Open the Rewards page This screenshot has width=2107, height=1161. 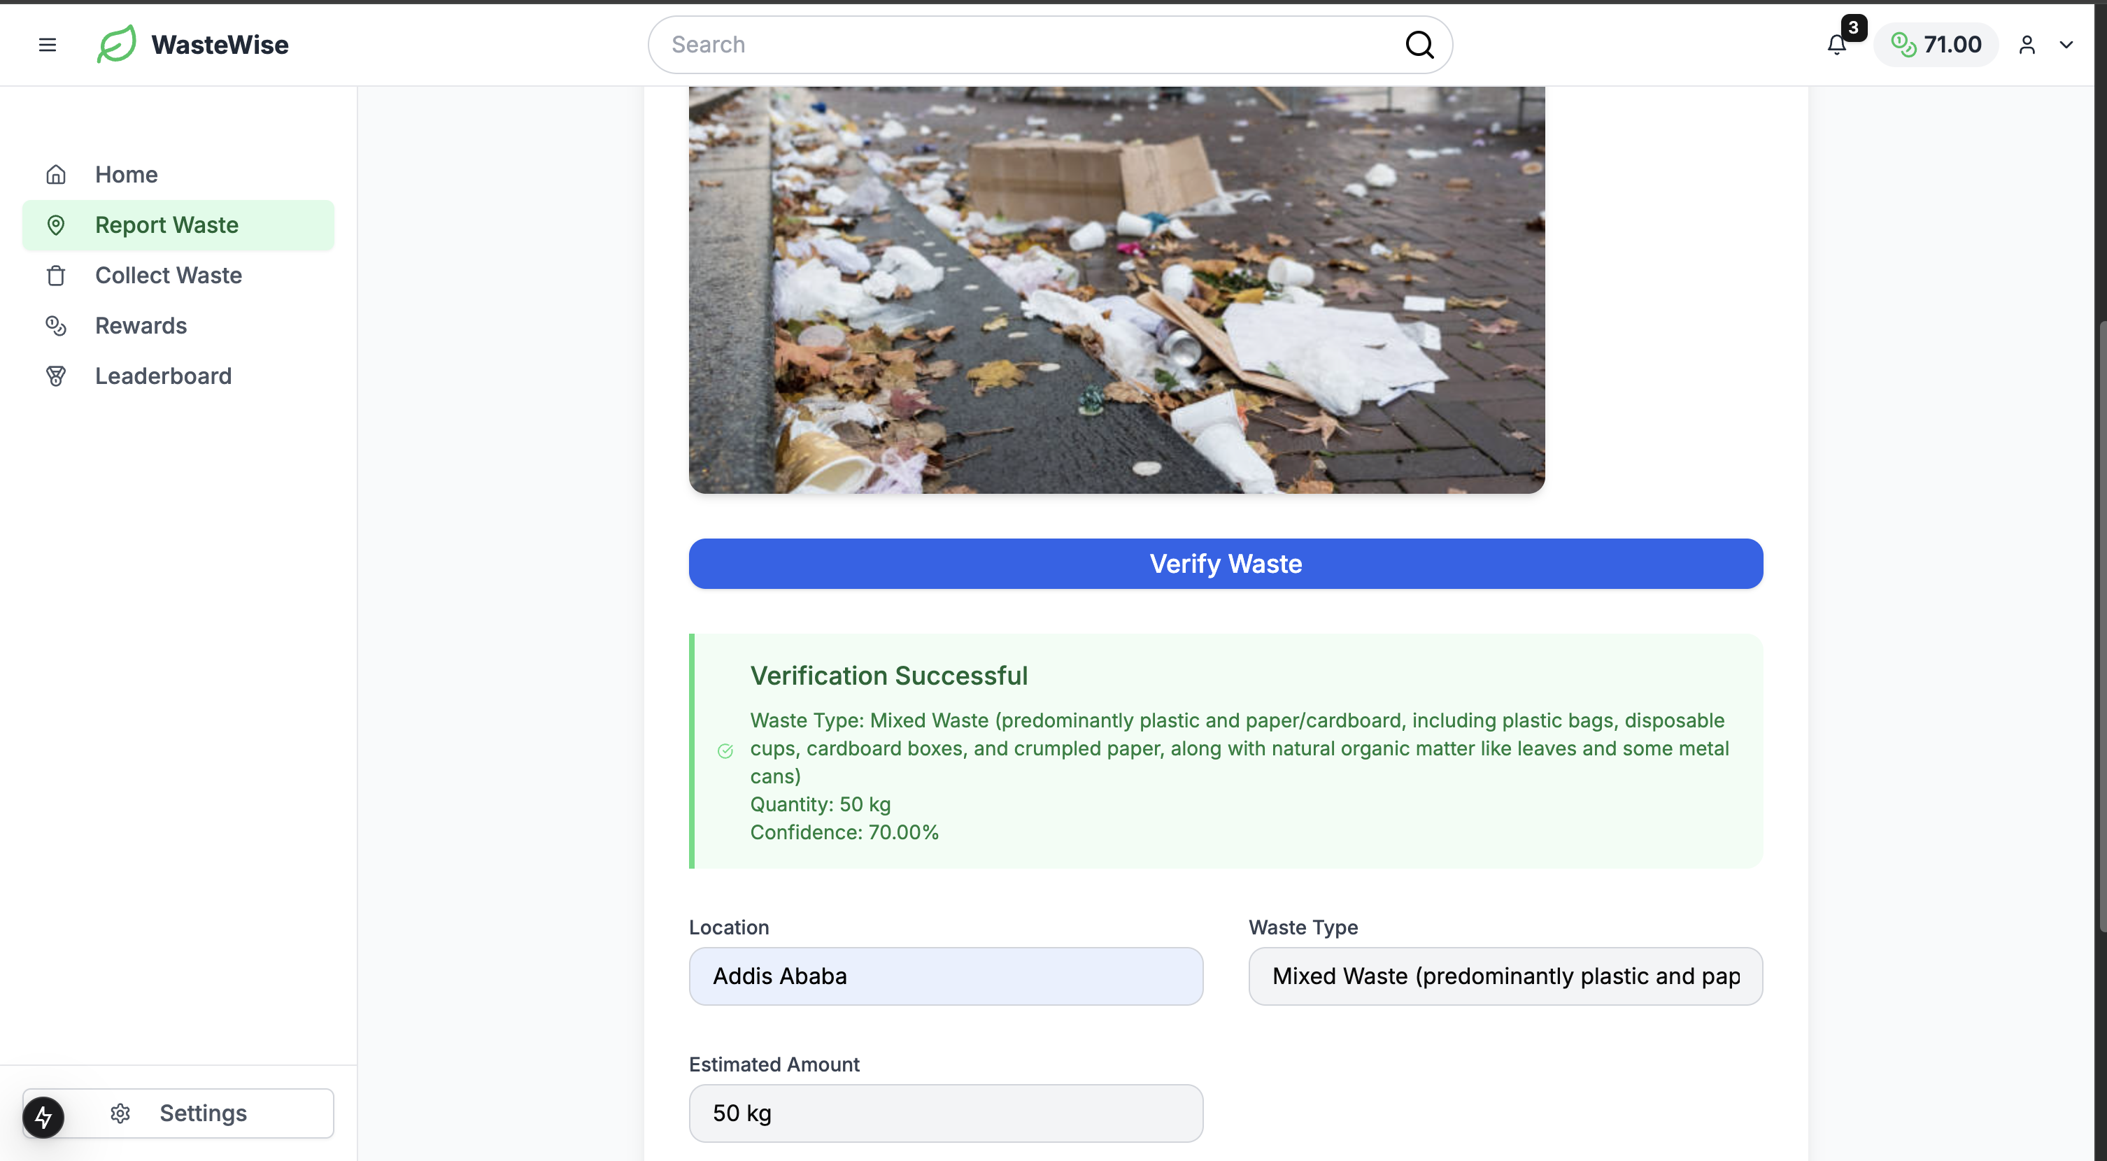click(x=141, y=325)
